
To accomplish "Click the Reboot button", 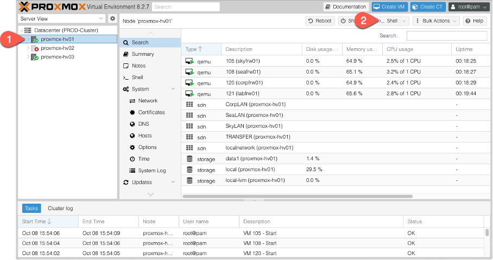I will (x=319, y=21).
